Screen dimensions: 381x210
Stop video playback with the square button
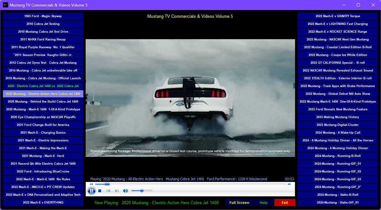coord(100,191)
